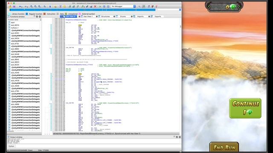The image size is (273, 153).
Task: Click the External symbol legend color swatch
Action: pos(80,14)
